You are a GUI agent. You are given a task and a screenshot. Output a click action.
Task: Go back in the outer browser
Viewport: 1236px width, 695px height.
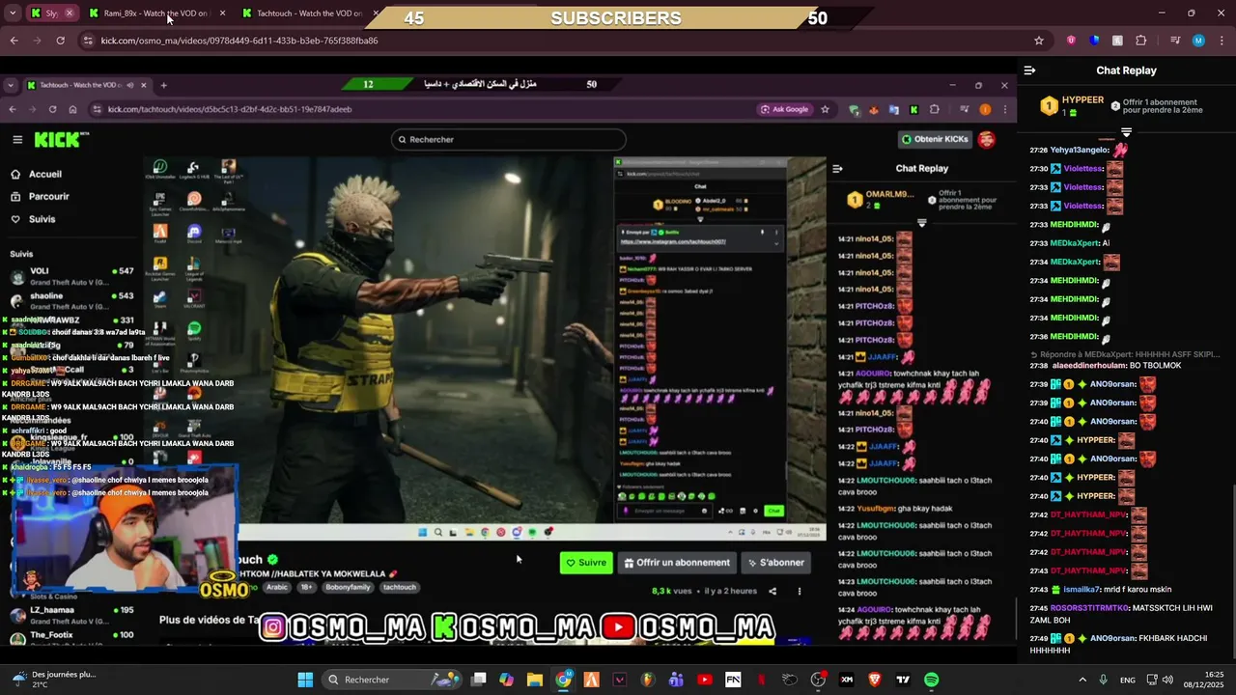[14, 41]
